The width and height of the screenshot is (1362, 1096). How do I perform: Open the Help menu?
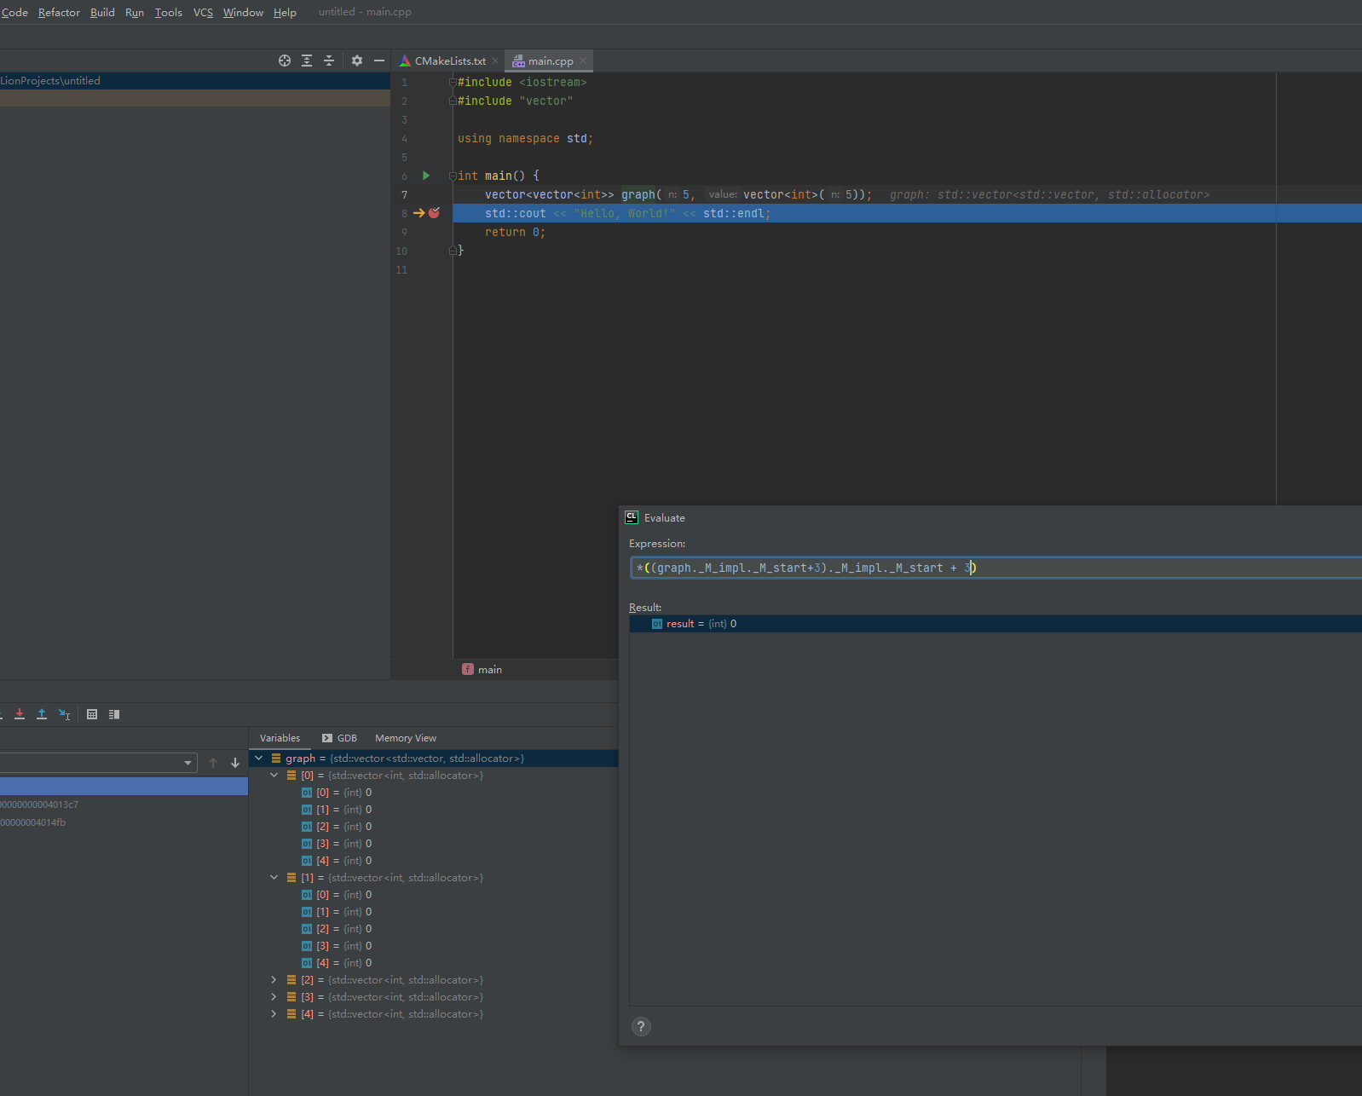tap(285, 12)
